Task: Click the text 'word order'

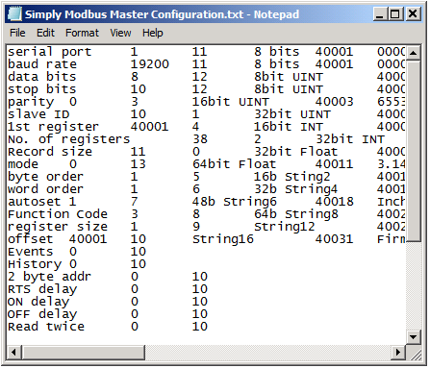Action: coord(45,189)
